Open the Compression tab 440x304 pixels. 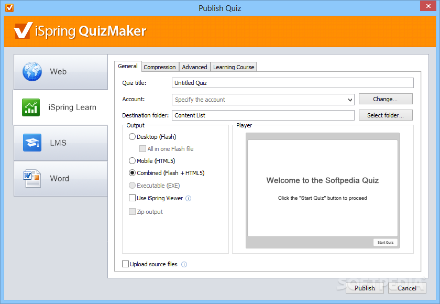(x=160, y=67)
